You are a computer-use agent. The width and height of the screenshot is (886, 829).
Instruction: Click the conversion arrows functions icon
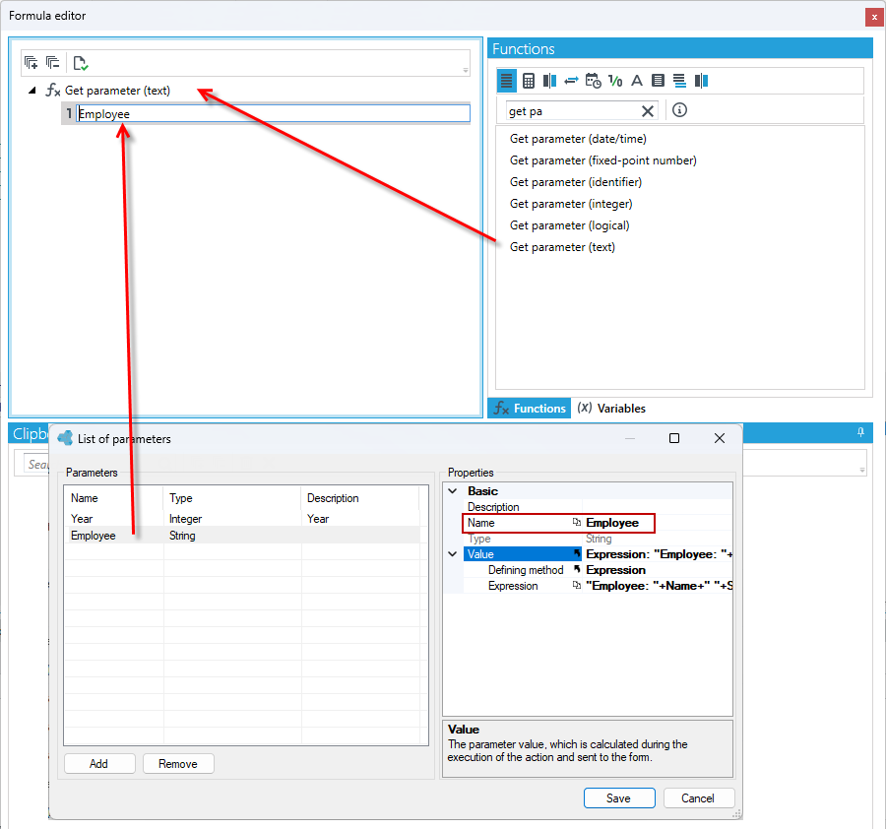[x=571, y=81]
